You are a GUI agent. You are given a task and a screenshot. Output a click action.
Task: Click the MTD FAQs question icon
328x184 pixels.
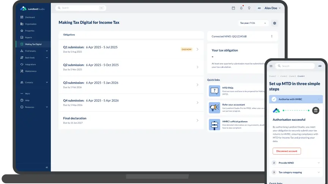tap(214, 91)
